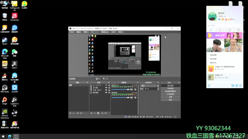
Task: Click YY search magnifier icon at bottom
Action: pos(241,86)
